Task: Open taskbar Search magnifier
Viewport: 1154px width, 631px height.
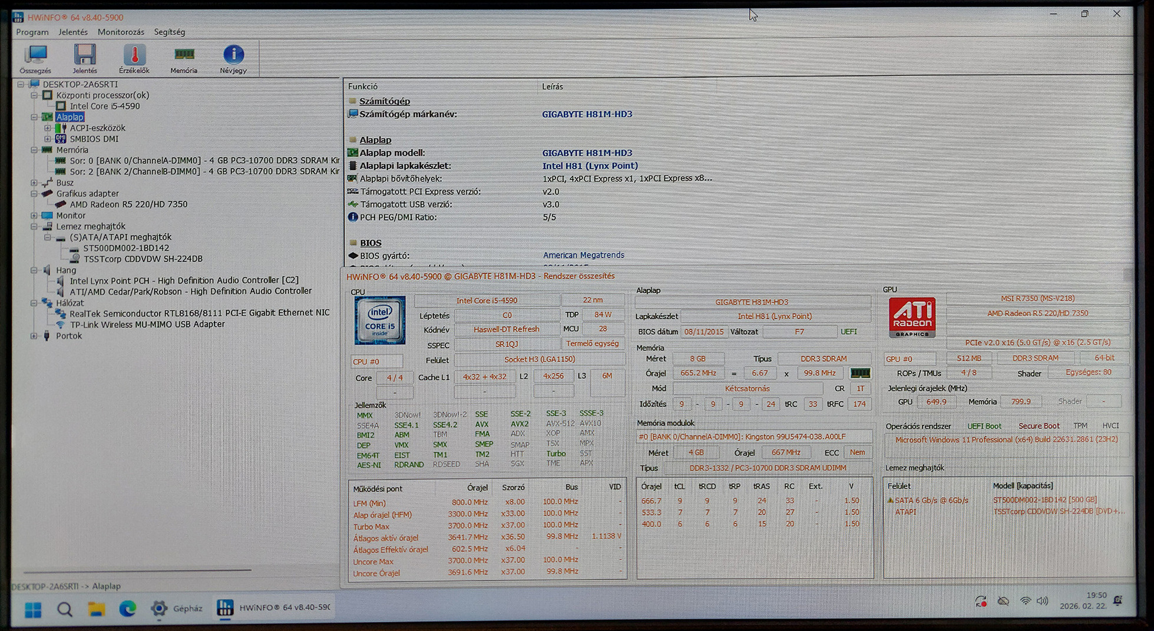Action: (x=65, y=609)
